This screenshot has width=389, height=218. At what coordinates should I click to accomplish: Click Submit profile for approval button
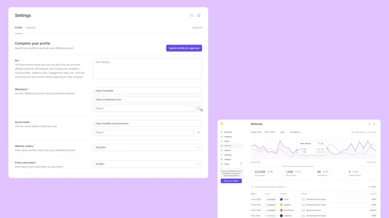(x=184, y=48)
